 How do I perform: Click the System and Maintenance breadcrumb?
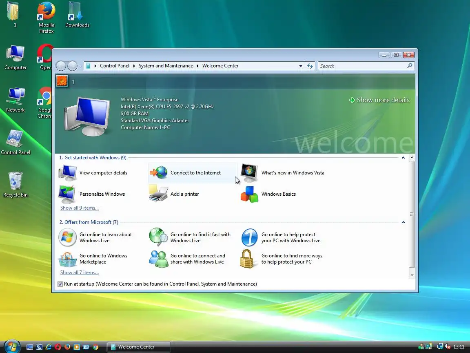pos(166,66)
